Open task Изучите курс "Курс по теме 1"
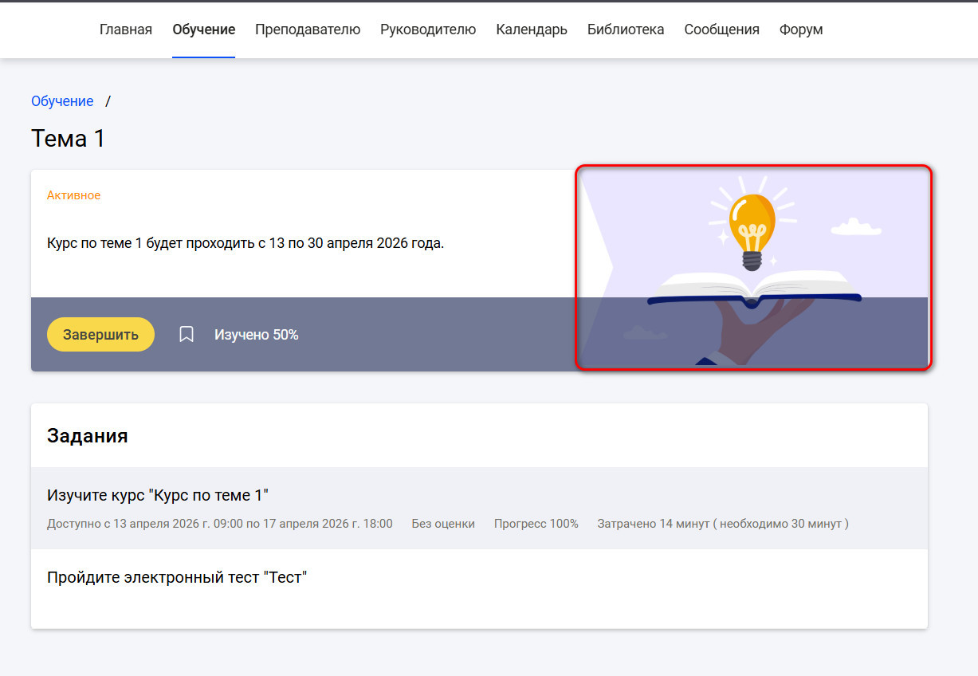The height and width of the screenshot is (676, 978). (x=479, y=508)
